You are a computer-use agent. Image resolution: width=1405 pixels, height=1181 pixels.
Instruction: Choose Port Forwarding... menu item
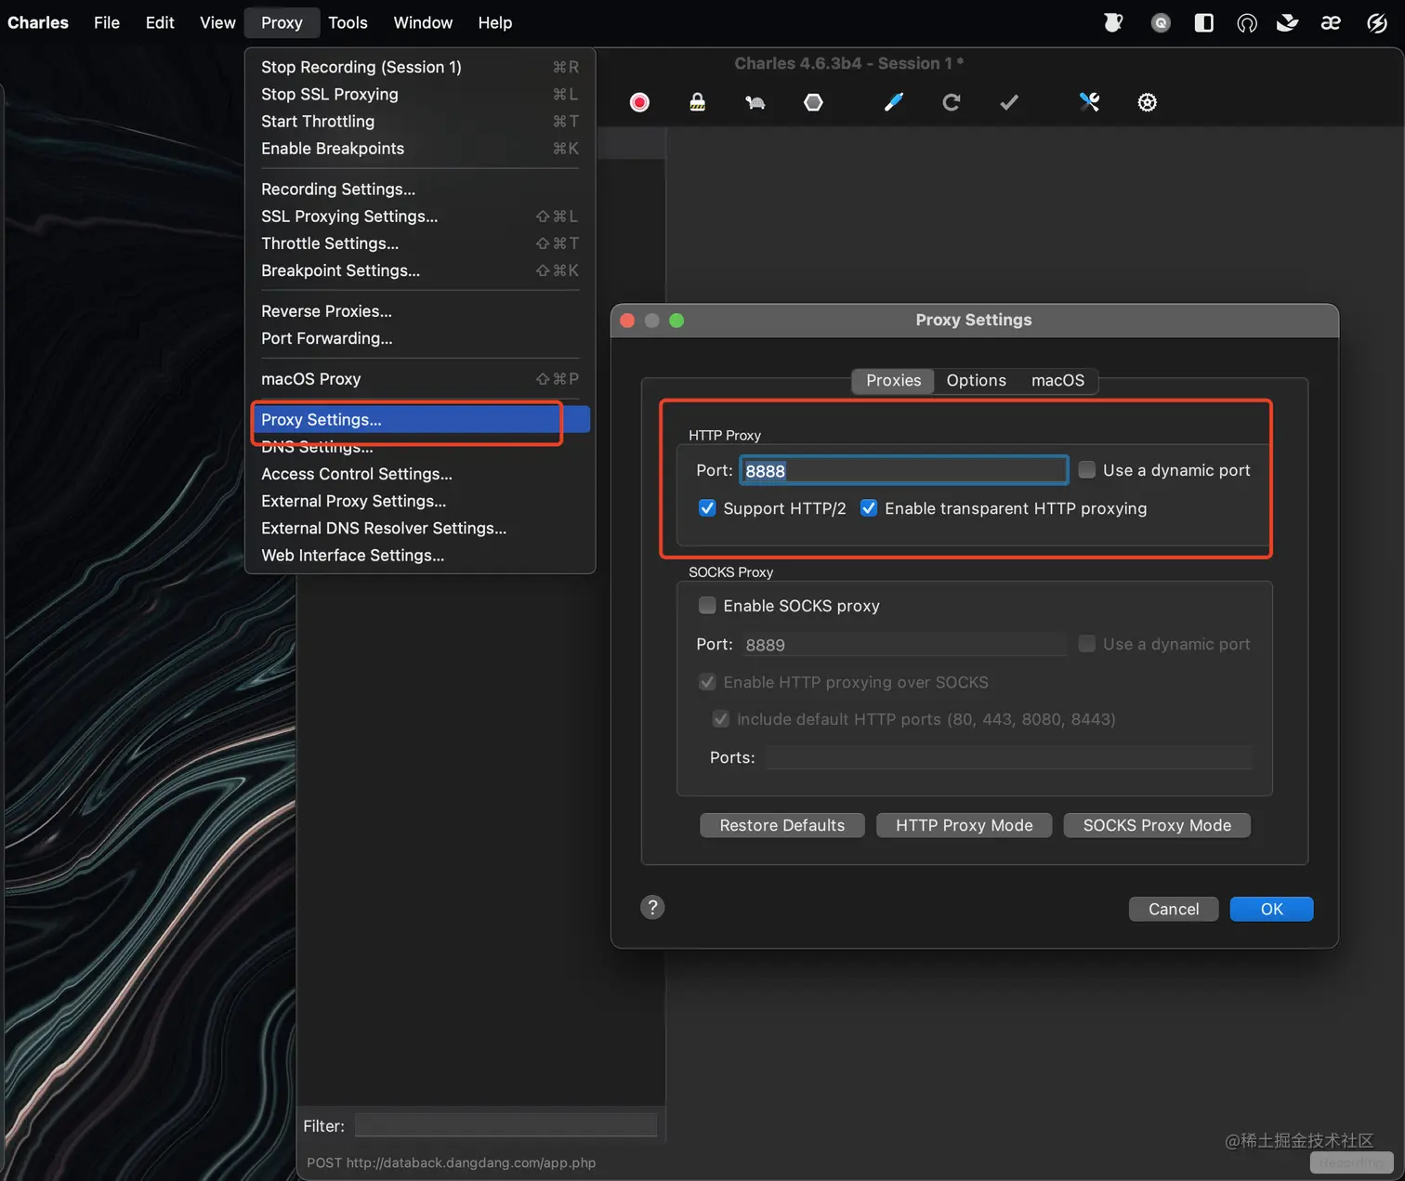click(x=420, y=338)
